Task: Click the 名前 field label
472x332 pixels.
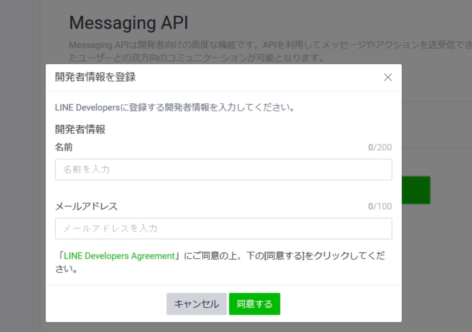Action: 64,147
